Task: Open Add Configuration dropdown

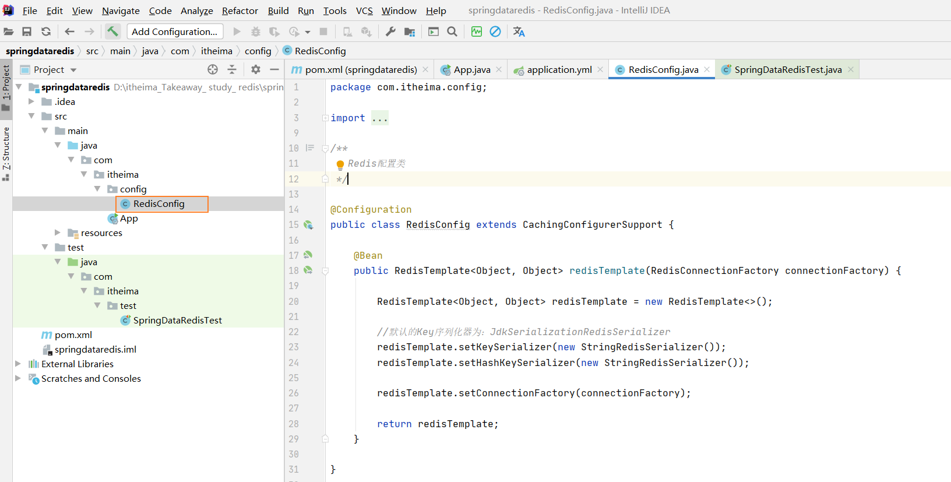Action: pos(175,31)
